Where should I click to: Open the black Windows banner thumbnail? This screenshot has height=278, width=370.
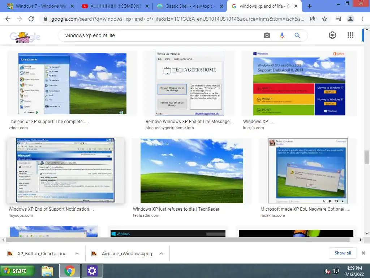168,233
